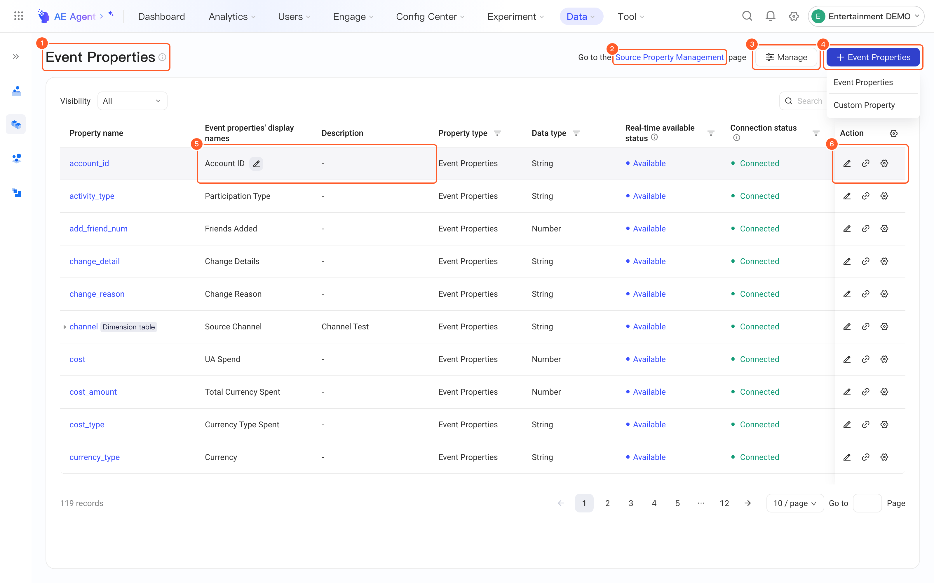Click the info icon next to Event Properties title

tap(163, 57)
